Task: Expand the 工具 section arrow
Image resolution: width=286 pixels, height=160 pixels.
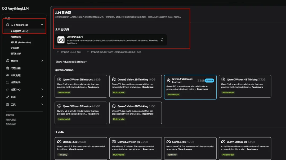Action: [42, 104]
